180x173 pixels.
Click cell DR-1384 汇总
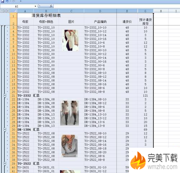(28, 129)
